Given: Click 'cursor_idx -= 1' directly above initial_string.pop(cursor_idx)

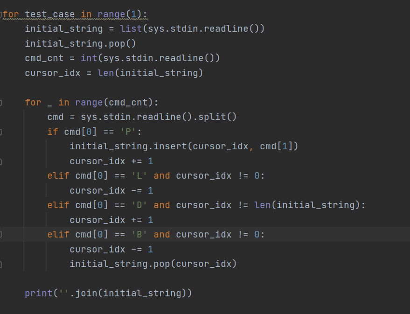Looking at the screenshot, I should (x=111, y=249).
